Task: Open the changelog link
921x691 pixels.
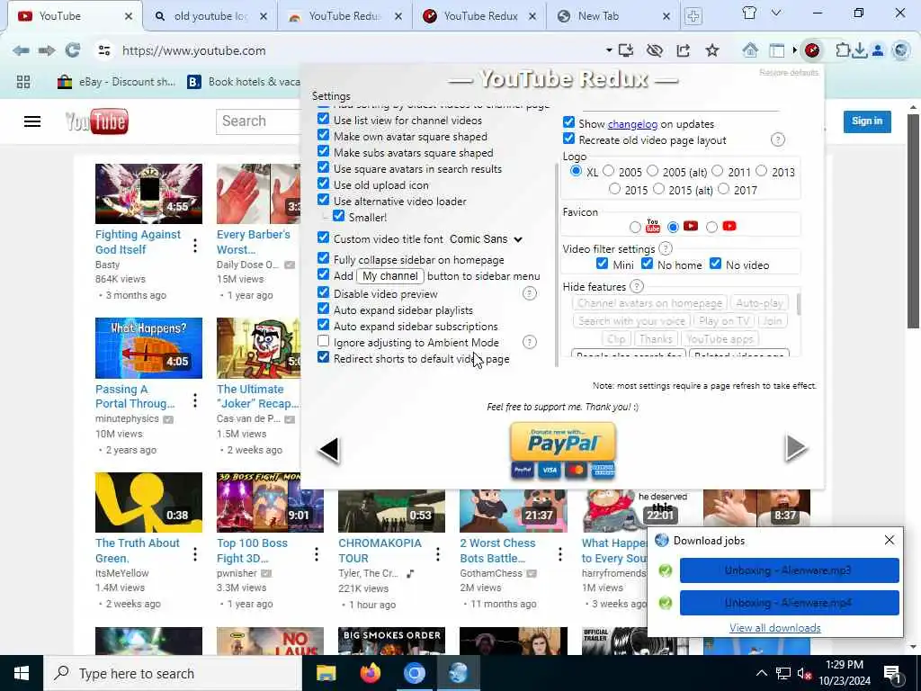Action: pyautogui.click(x=632, y=124)
